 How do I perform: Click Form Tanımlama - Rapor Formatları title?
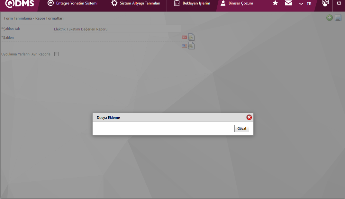tap(34, 18)
